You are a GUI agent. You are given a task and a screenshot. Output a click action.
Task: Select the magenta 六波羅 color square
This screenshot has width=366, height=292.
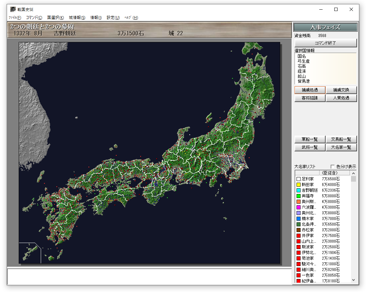[299, 207]
